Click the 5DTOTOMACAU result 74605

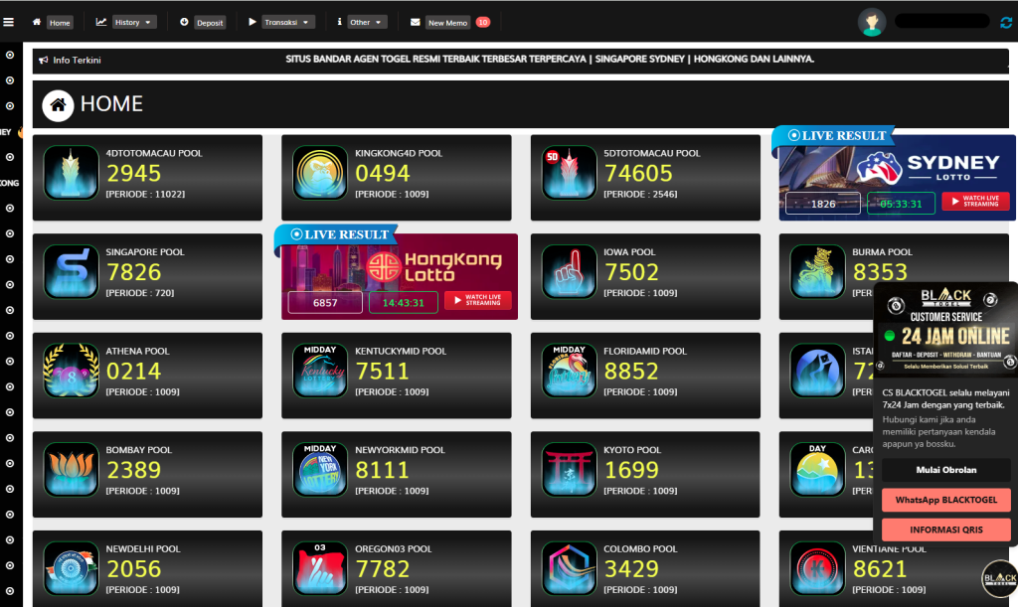(638, 173)
